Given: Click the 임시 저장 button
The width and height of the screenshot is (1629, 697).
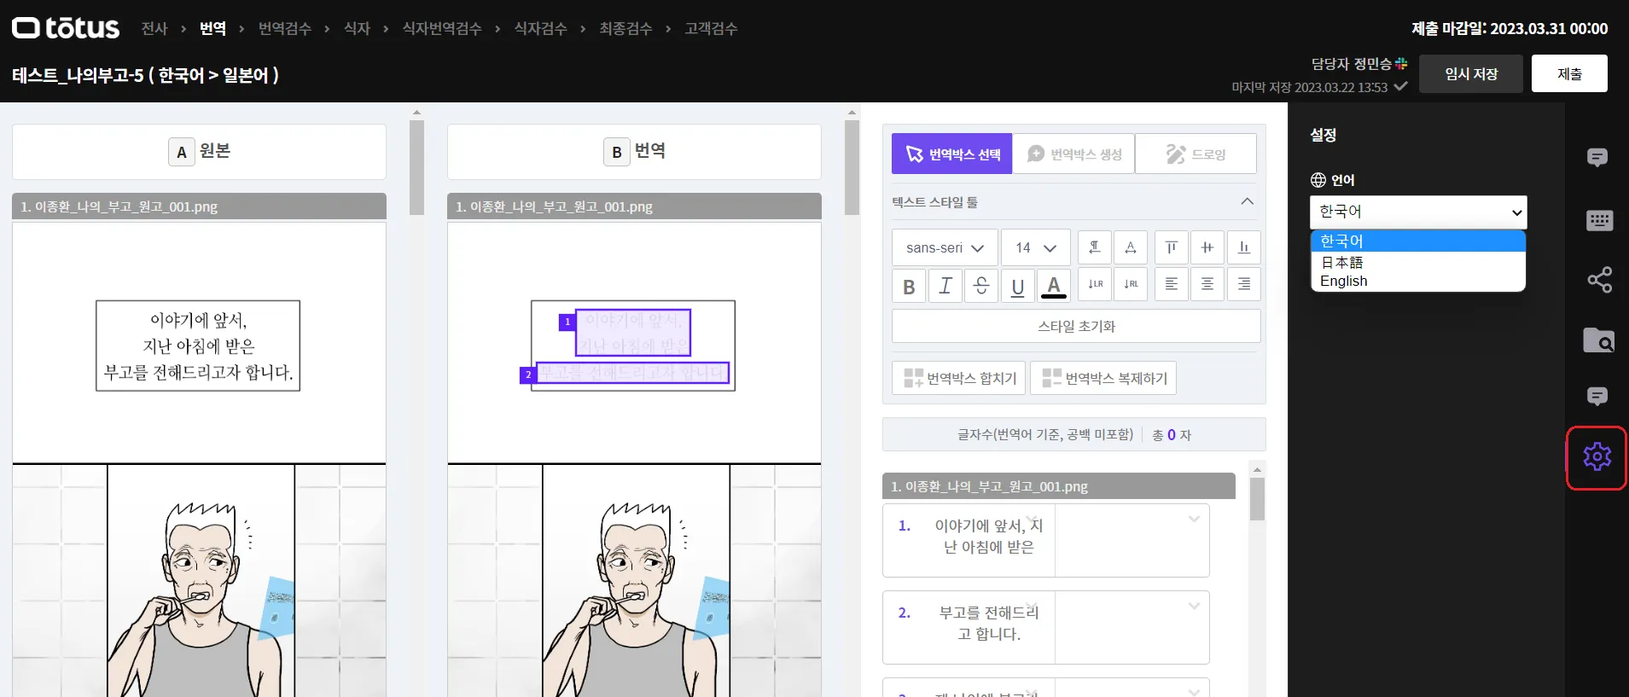Looking at the screenshot, I should (x=1471, y=73).
